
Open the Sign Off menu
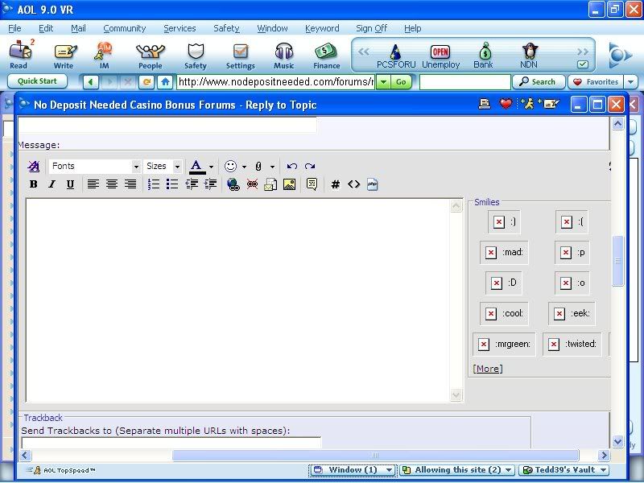[371, 28]
